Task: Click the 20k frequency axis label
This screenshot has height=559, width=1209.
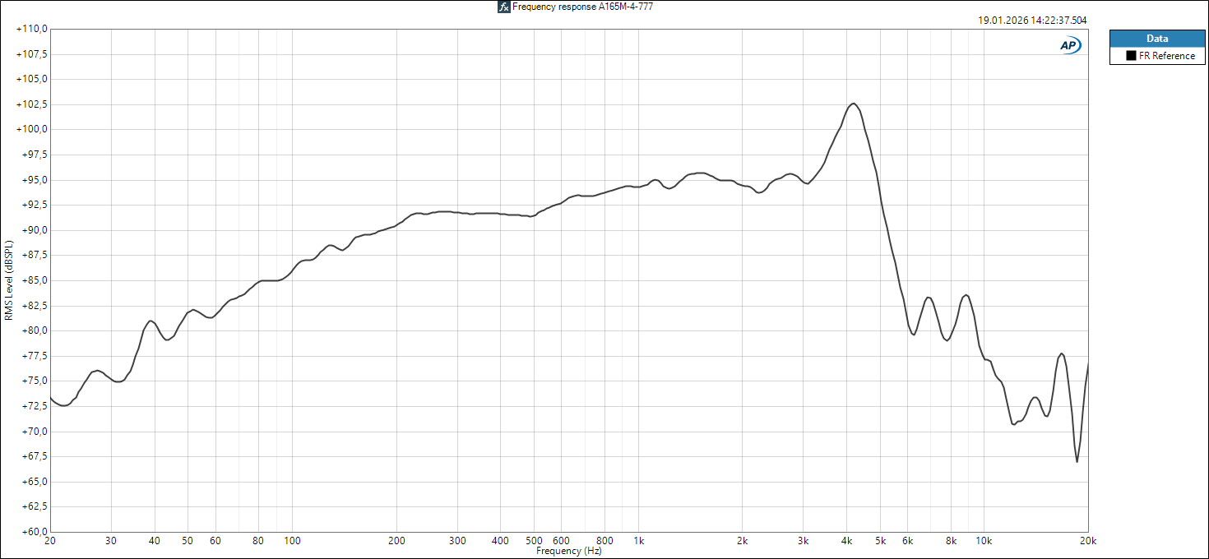Action: coord(1088,541)
